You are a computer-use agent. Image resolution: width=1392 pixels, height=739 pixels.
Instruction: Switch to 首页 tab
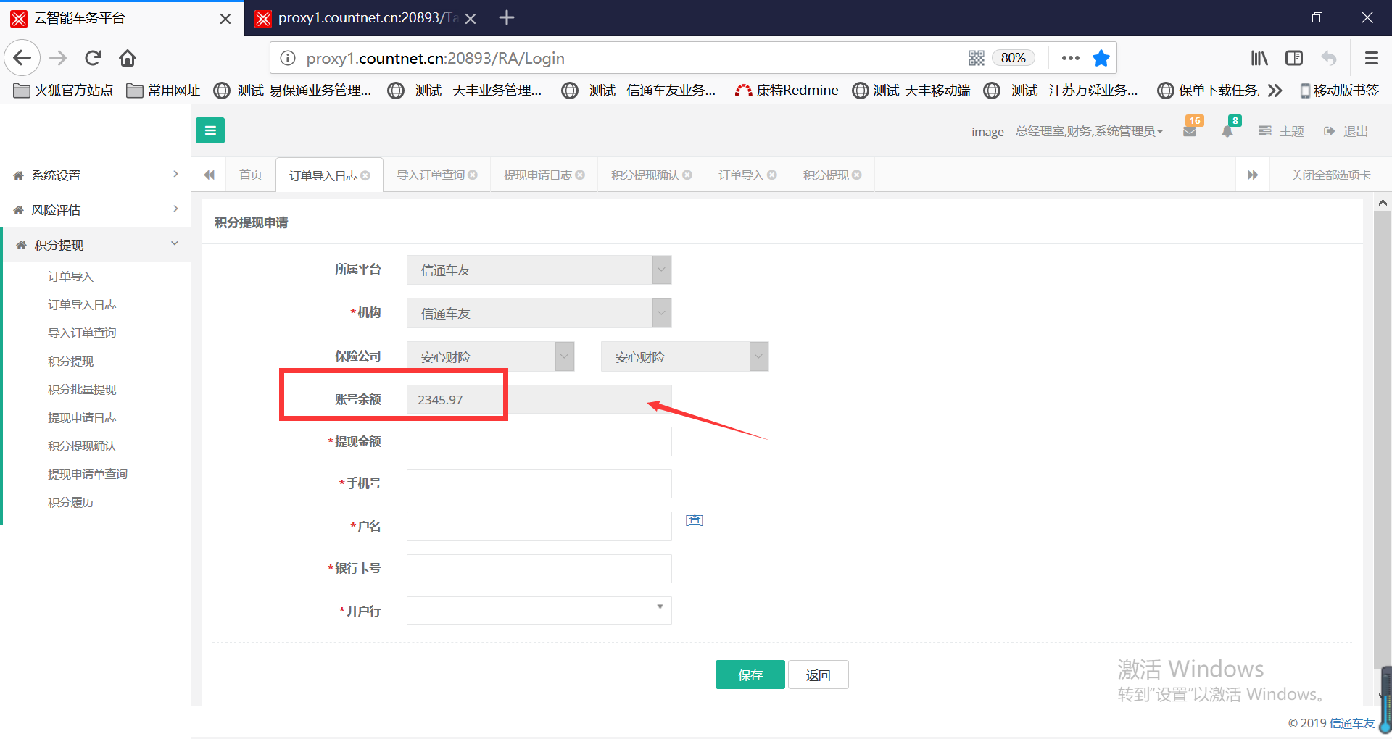pos(250,175)
